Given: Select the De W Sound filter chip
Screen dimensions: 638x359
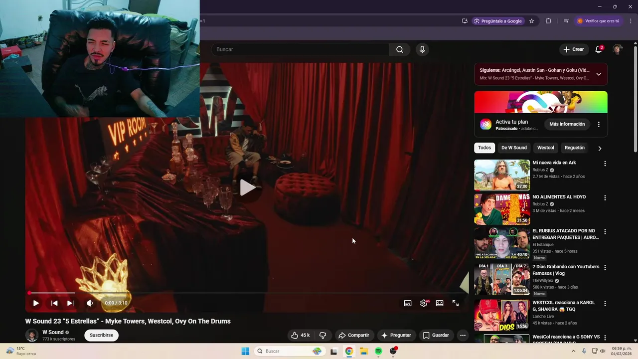Looking at the screenshot, I should tap(514, 148).
